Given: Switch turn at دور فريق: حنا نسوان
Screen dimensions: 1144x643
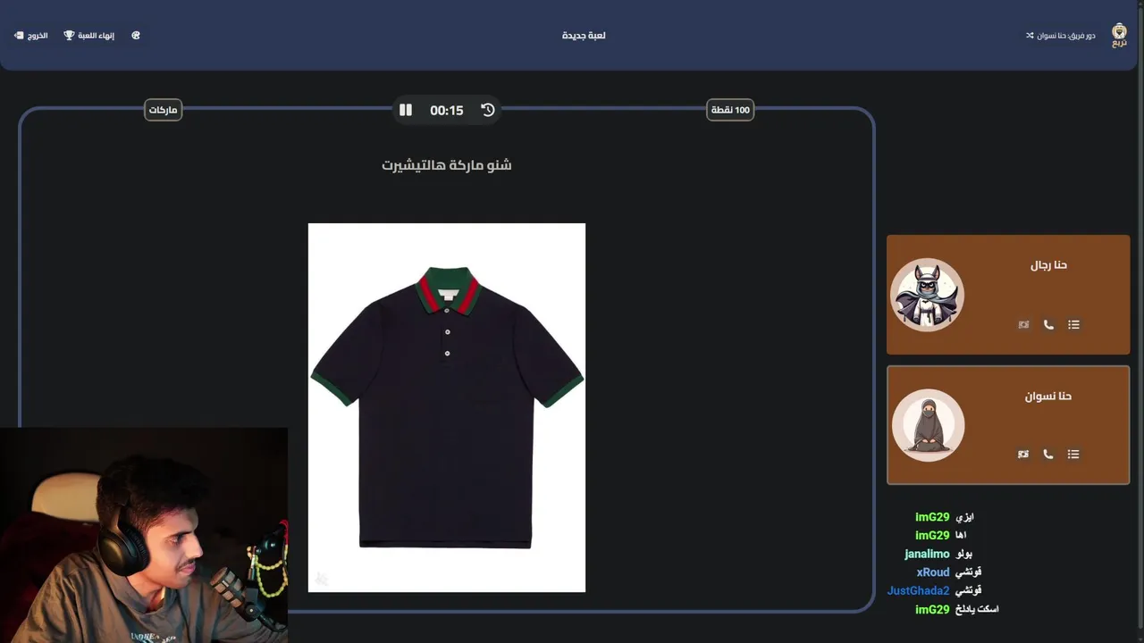Looking at the screenshot, I should pyautogui.click(x=1061, y=36).
